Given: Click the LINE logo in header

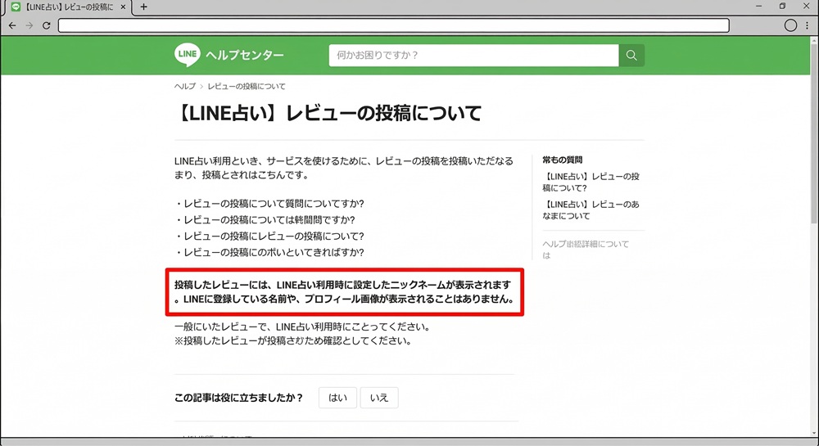Looking at the screenshot, I should click(x=187, y=54).
